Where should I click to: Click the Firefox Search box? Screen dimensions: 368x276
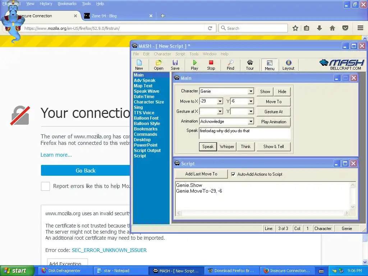(x=253, y=28)
